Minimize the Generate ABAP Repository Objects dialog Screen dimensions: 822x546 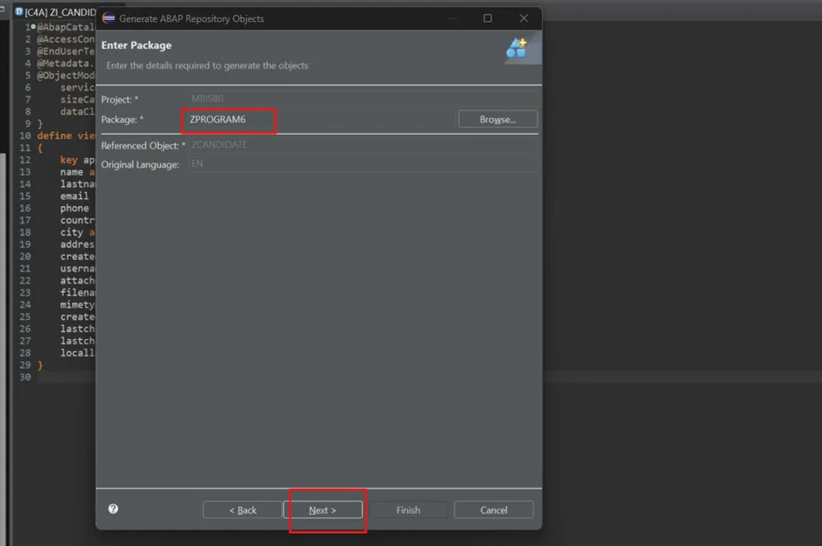[451, 18]
